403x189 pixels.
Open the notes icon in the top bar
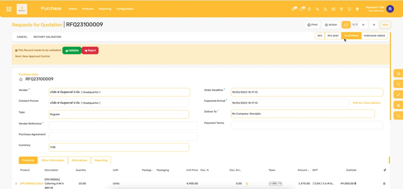(349, 9)
